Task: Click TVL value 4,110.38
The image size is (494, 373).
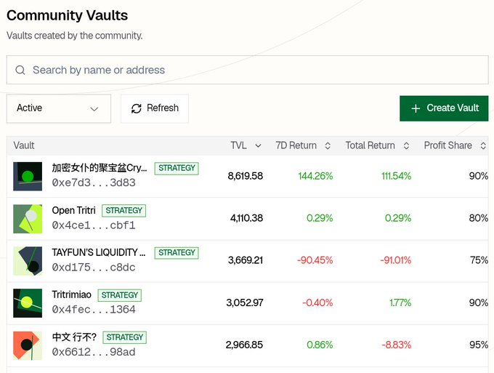Action: [246, 218]
